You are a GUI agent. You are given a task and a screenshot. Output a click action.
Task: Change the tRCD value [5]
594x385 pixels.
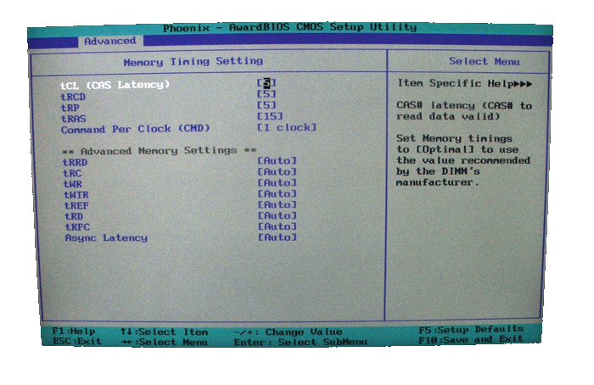click(x=266, y=94)
